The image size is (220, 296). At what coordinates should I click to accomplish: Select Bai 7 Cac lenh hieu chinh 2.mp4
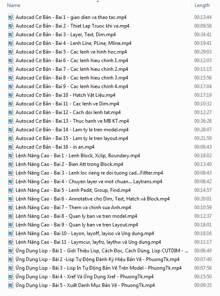[x=72, y=69]
